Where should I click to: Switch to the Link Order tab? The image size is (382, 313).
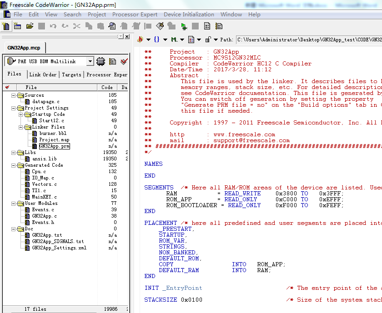[x=43, y=75]
